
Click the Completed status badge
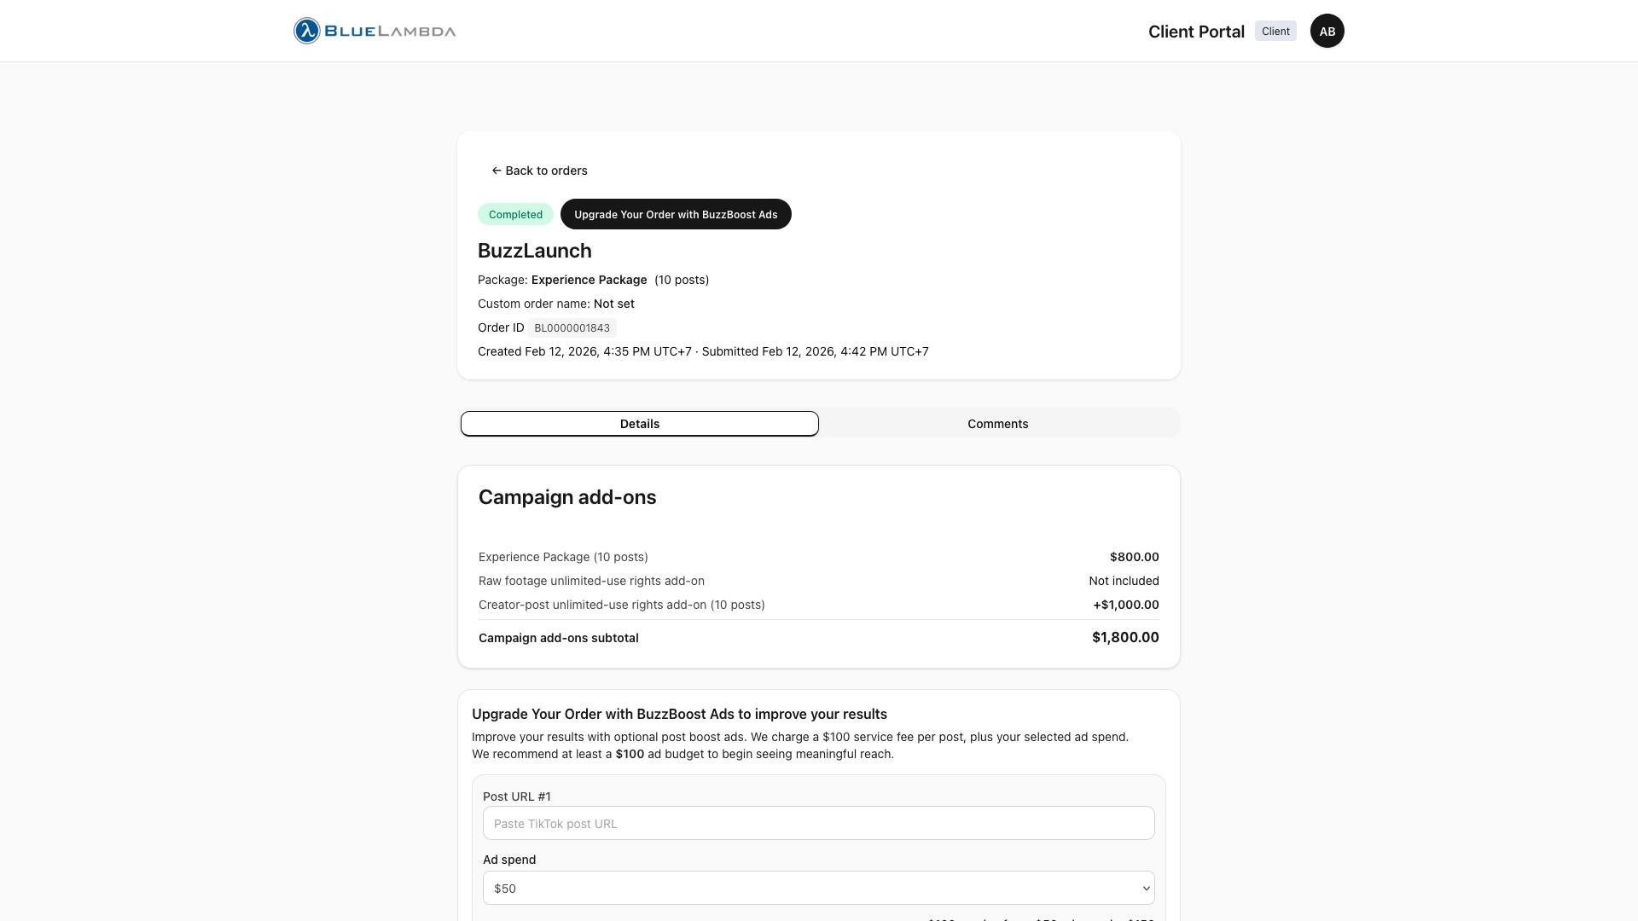point(514,214)
